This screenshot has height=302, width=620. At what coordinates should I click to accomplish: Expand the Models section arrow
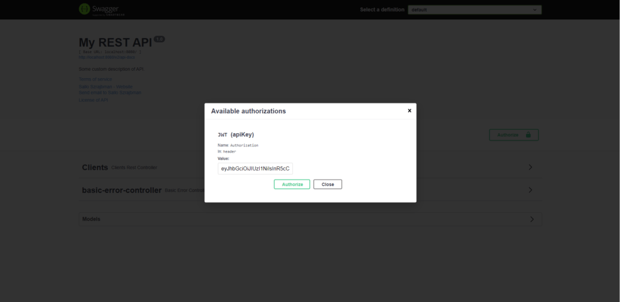click(x=532, y=219)
